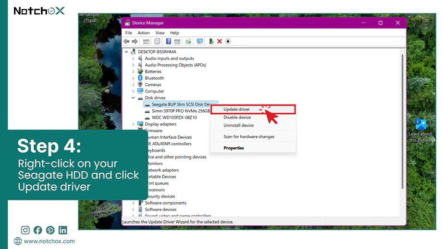Viewport: 443px width, 249px height.
Task: Click the Pinterest icon
Action: point(50,230)
